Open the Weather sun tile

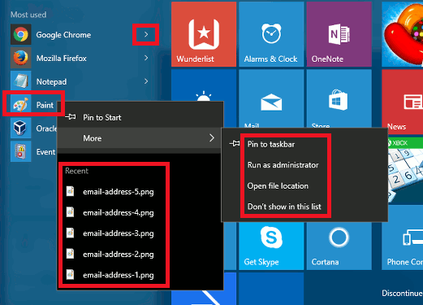[x=204, y=85]
